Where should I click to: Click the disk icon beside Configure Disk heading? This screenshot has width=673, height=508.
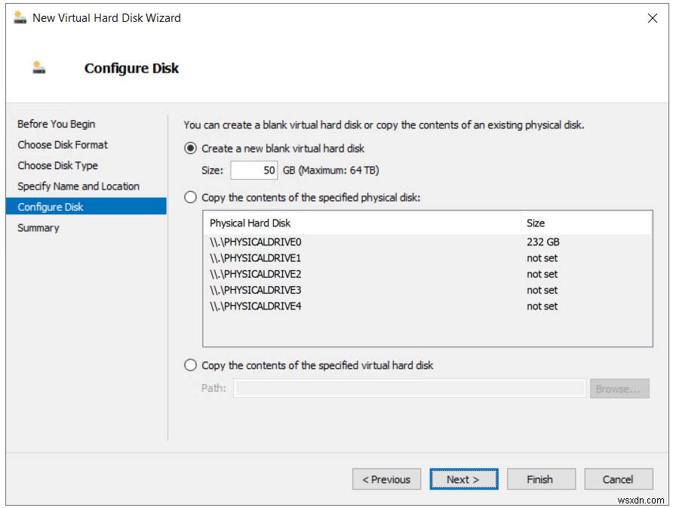pos(38,68)
